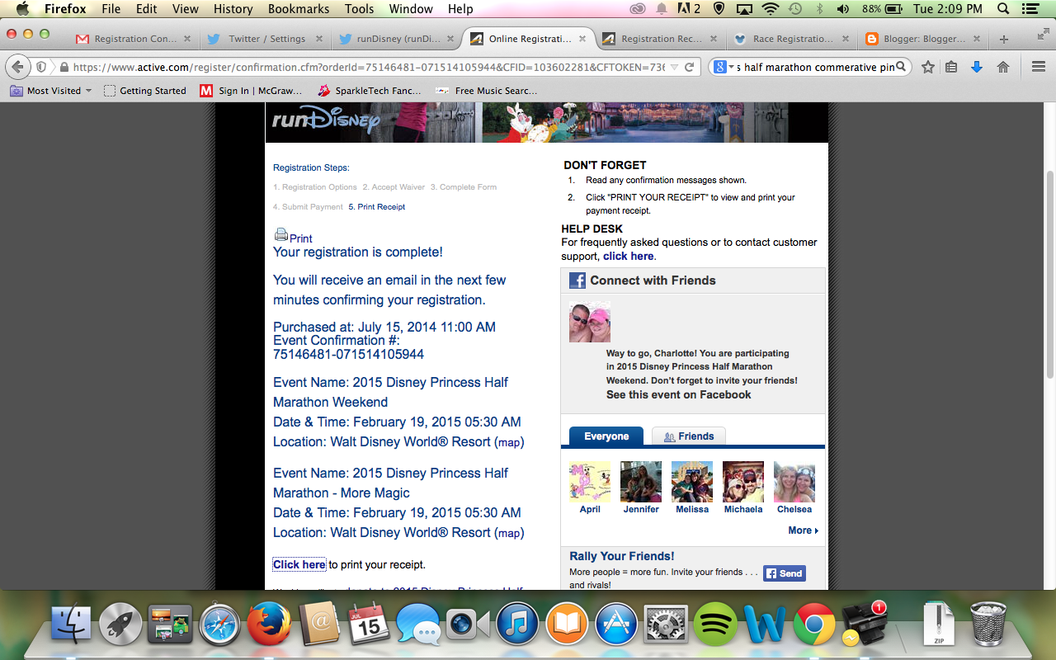This screenshot has width=1056, height=660.
Task: Open the printer queue icon in the Dock
Action: click(x=864, y=625)
